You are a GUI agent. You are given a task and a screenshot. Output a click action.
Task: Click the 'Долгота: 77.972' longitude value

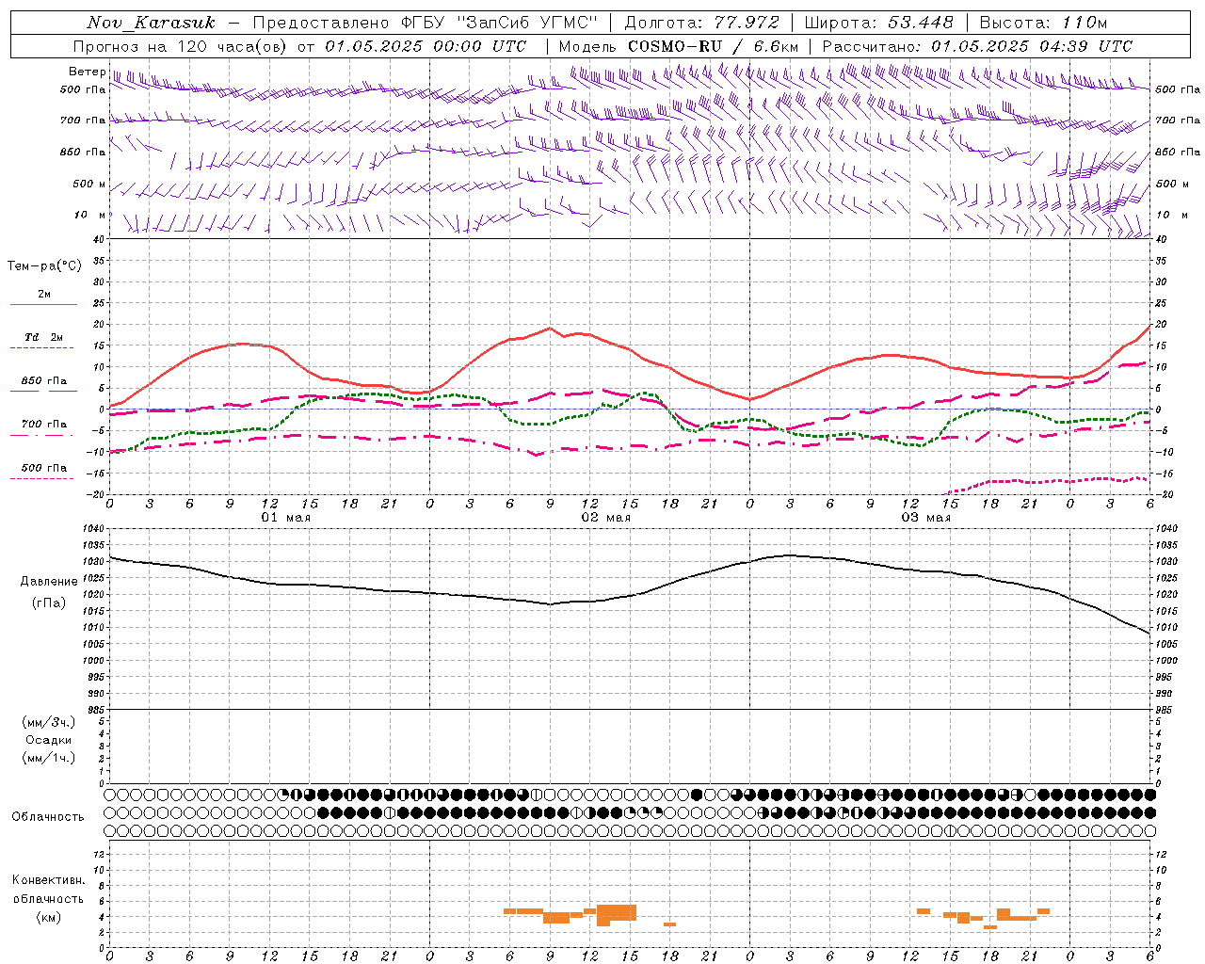pyautogui.click(x=702, y=23)
